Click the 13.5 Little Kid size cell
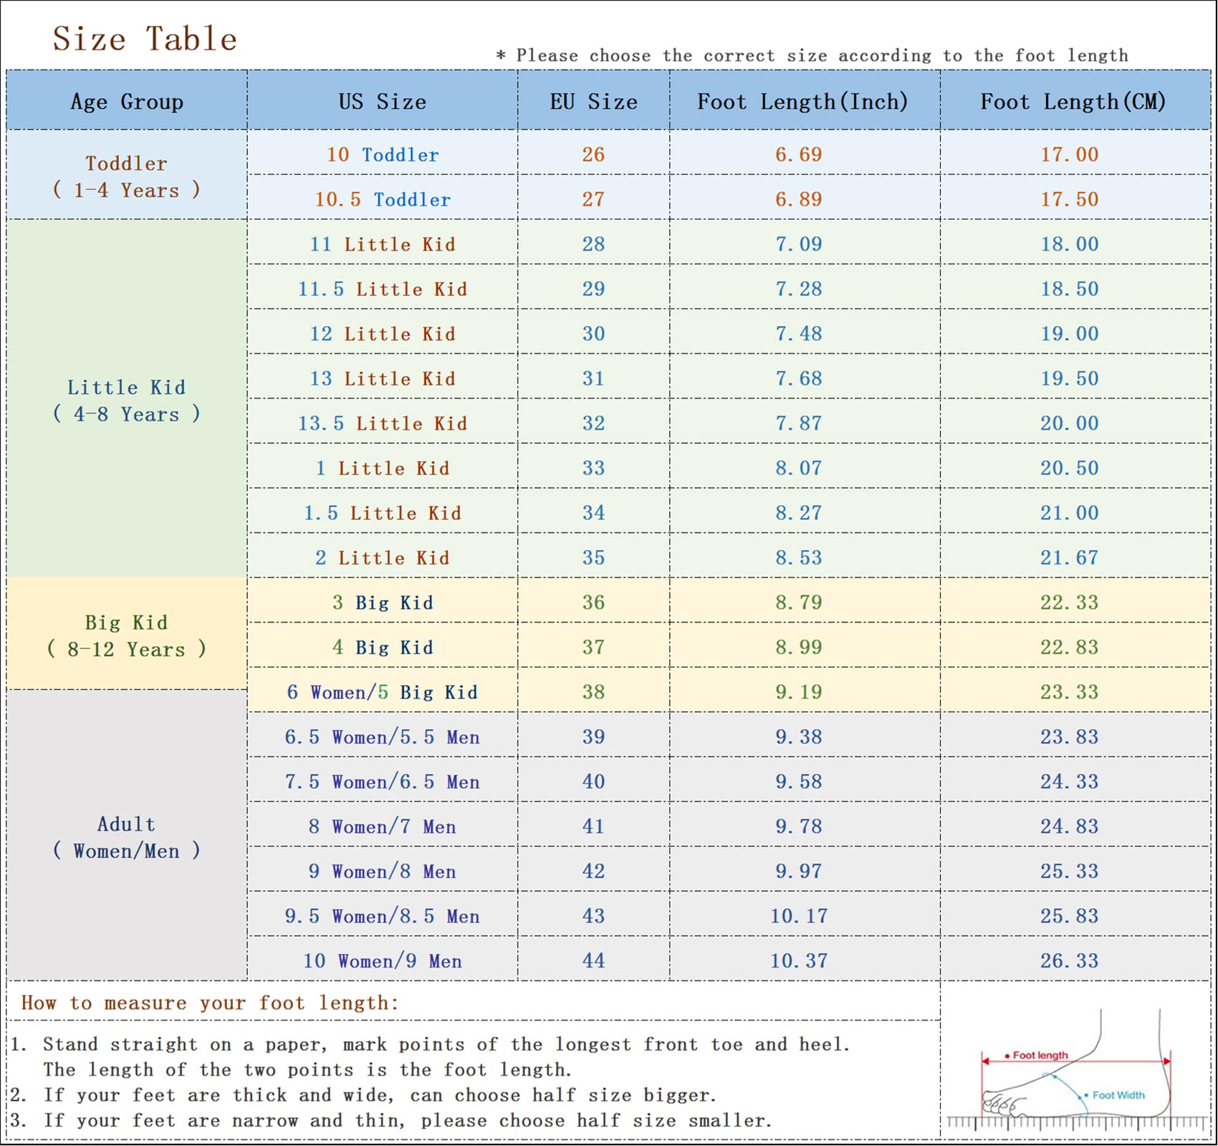The height and width of the screenshot is (1146, 1218). pyautogui.click(x=383, y=423)
